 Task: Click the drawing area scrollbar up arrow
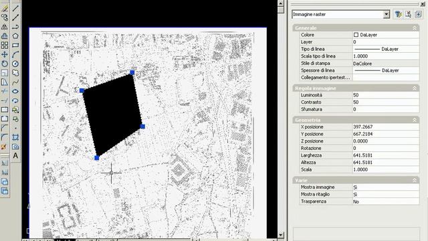[x=281, y=3]
